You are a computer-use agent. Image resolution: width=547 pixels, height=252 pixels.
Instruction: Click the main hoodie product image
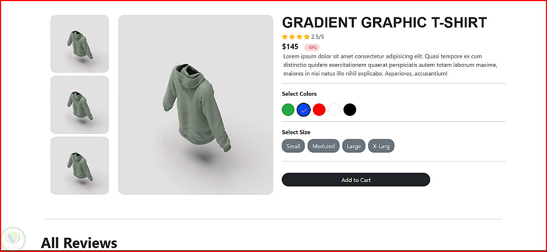[195, 104]
